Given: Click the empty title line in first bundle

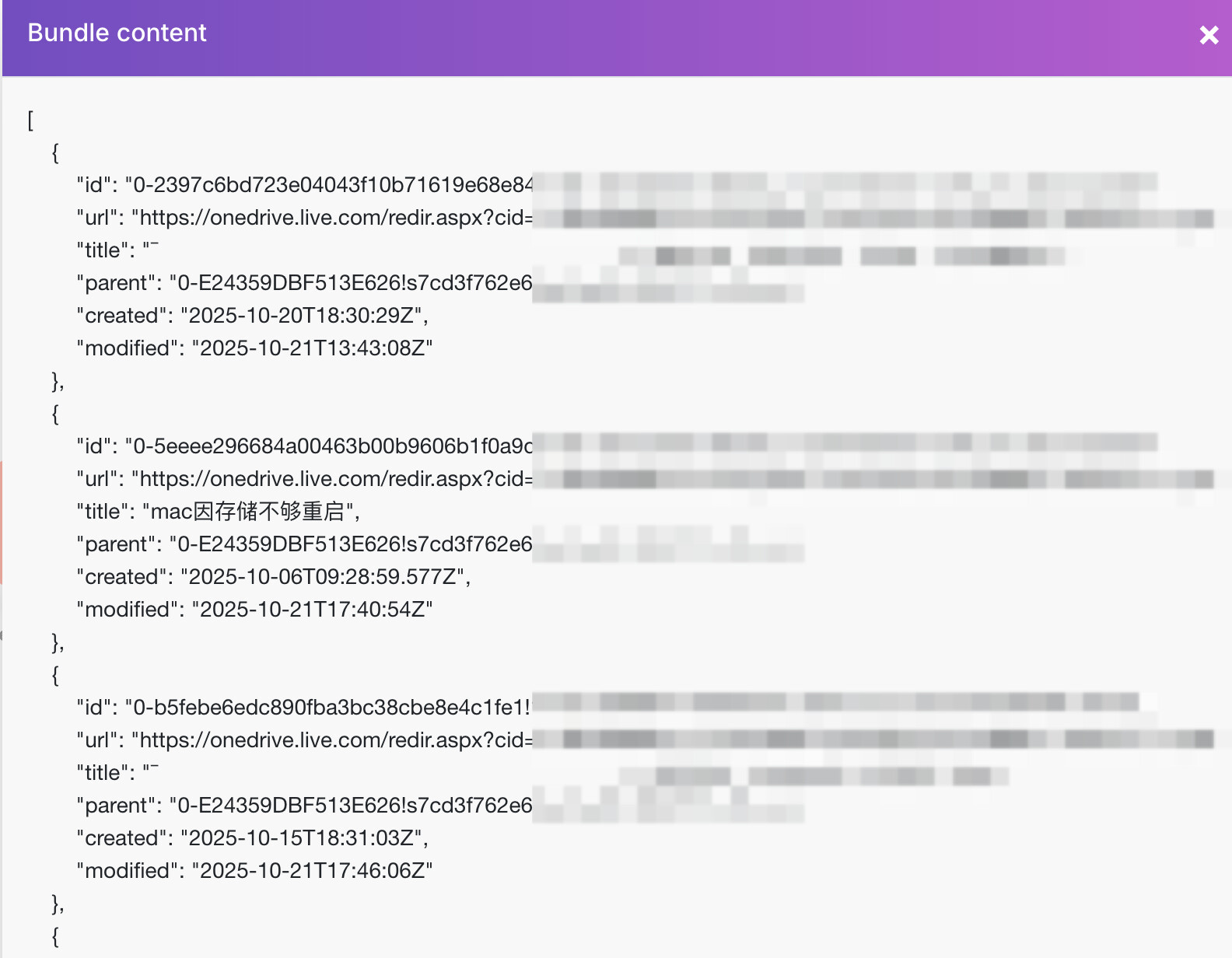Looking at the screenshot, I should (x=117, y=250).
